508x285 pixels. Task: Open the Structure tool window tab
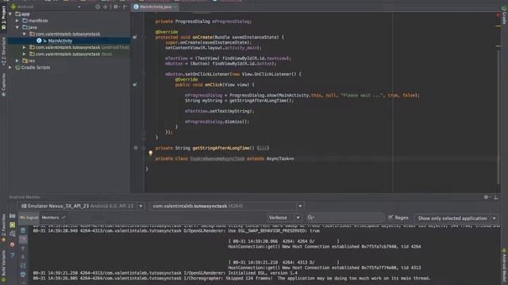pyautogui.click(x=3, y=51)
